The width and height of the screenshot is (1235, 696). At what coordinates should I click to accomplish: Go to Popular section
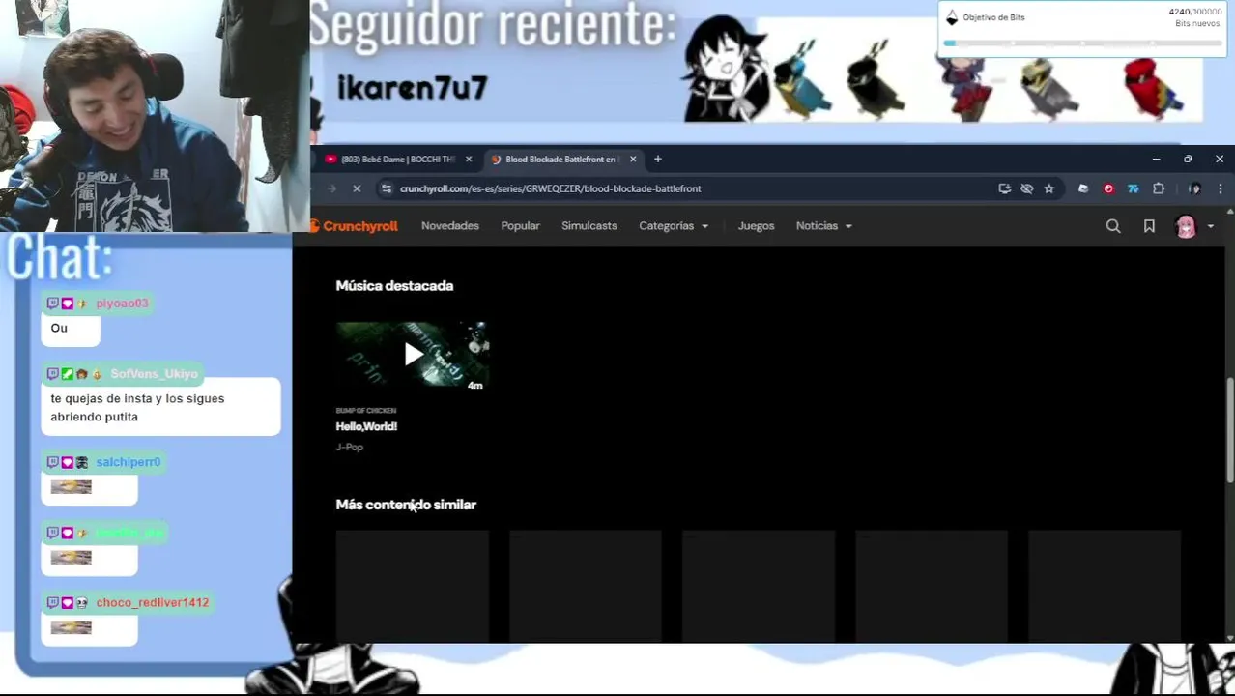(520, 226)
